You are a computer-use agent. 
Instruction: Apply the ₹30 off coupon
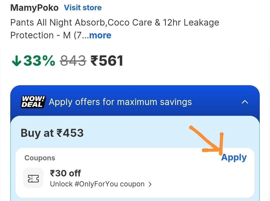pyautogui.click(x=234, y=158)
